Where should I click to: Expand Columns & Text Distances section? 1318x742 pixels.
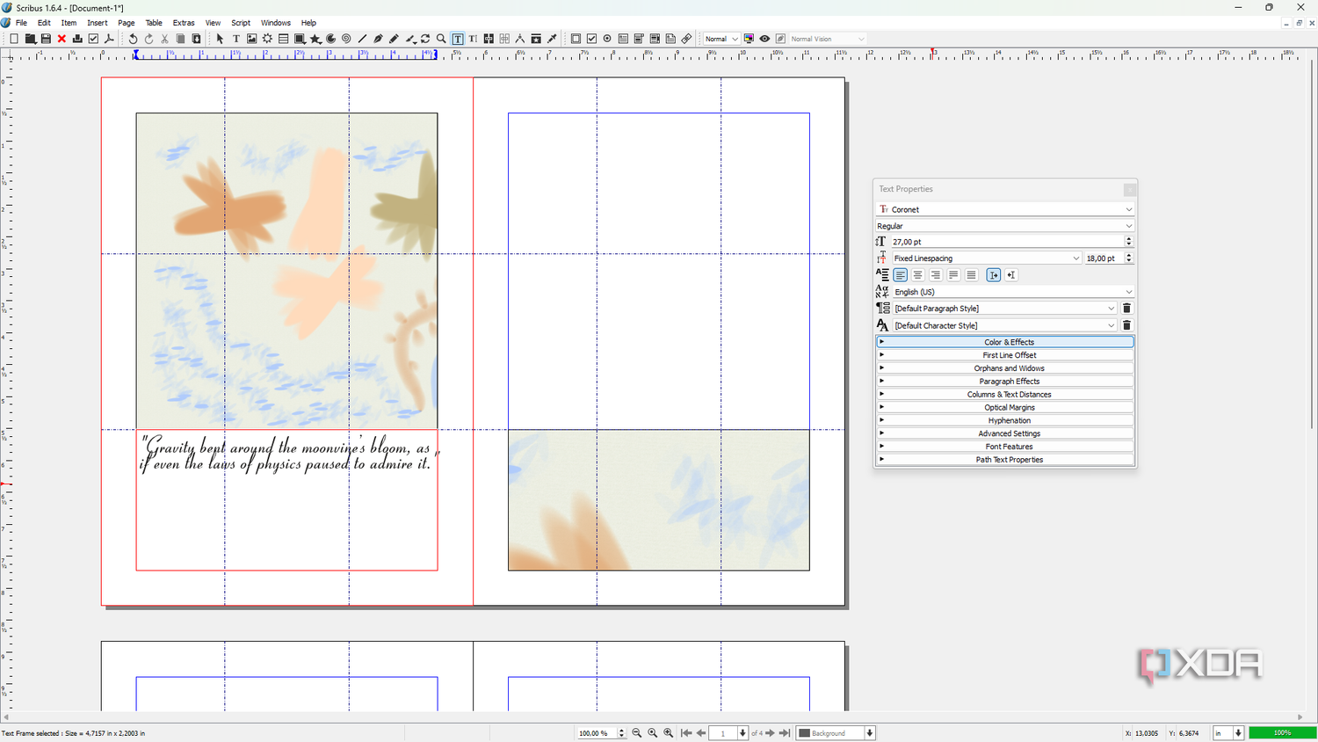click(1005, 395)
